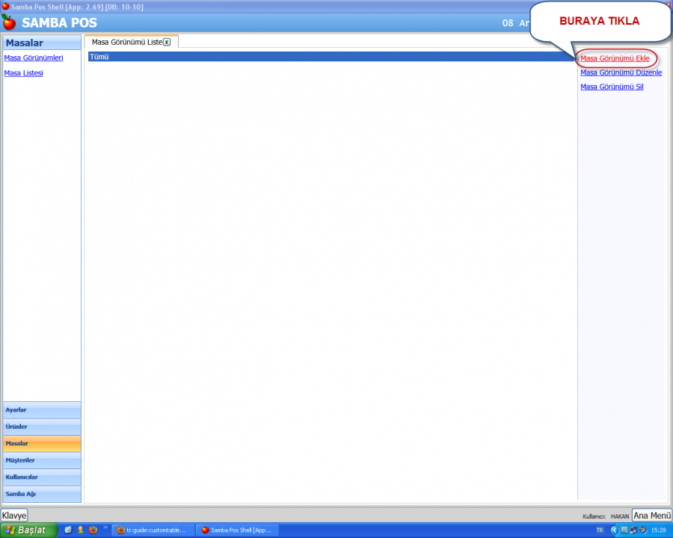The width and height of the screenshot is (673, 538).
Task: Select the Tümü row in the list
Action: pos(331,57)
